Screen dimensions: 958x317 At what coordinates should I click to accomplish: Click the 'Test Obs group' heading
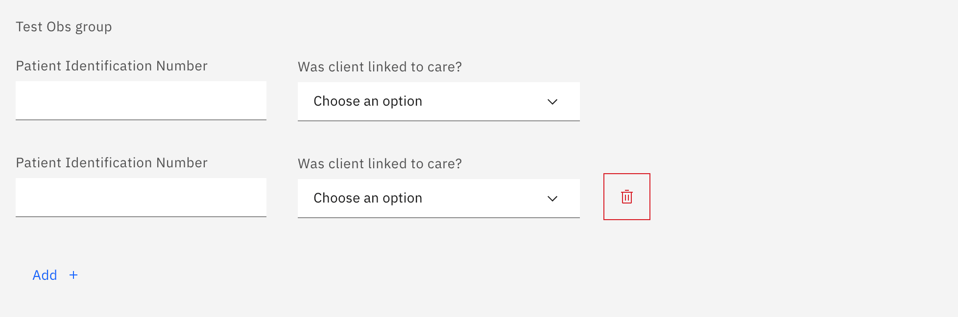(x=64, y=26)
